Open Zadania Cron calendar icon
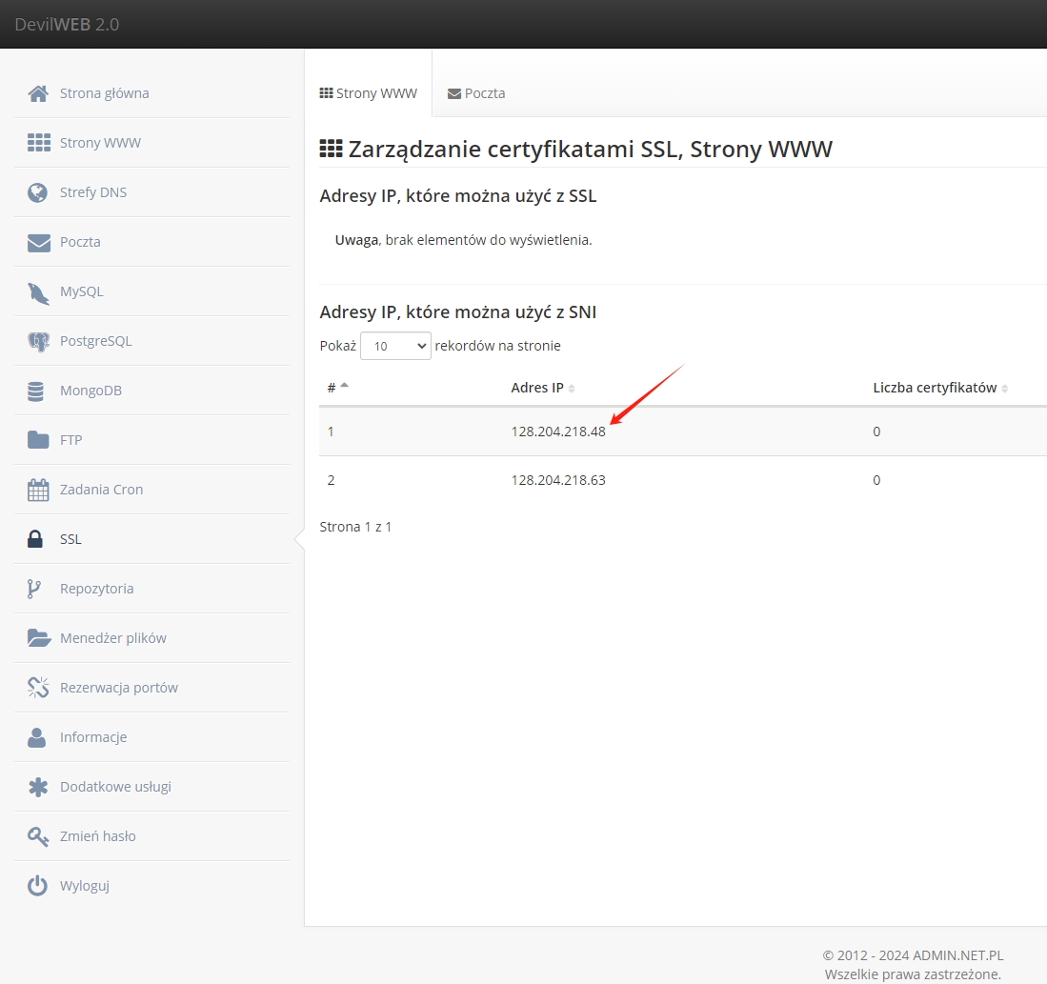 [x=38, y=490]
